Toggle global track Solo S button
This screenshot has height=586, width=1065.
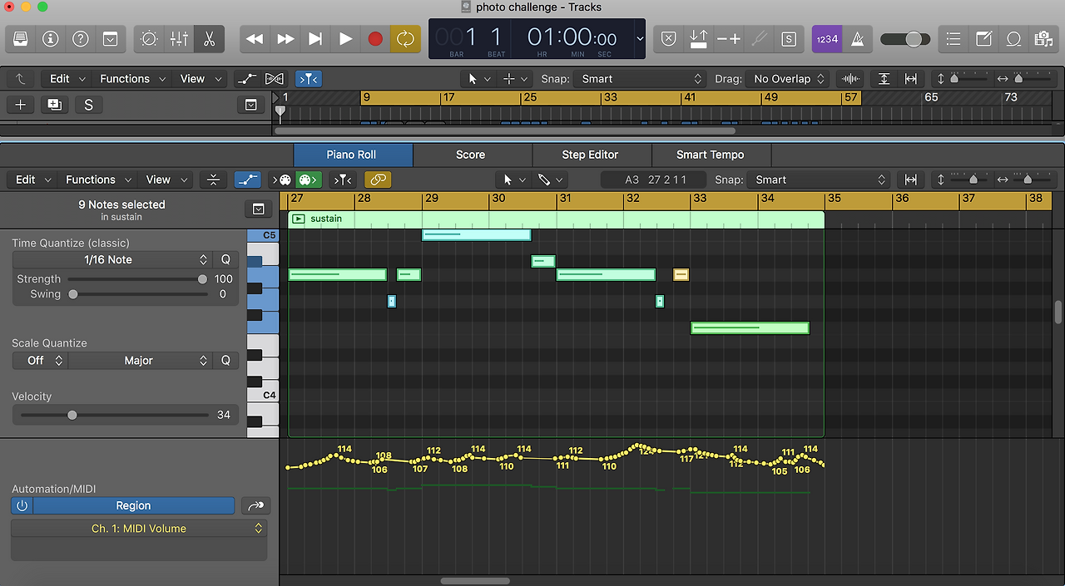[88, 105]
